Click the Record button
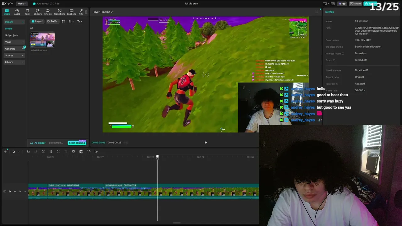Screen dimensions: 402x226 [x=53, y=21]
